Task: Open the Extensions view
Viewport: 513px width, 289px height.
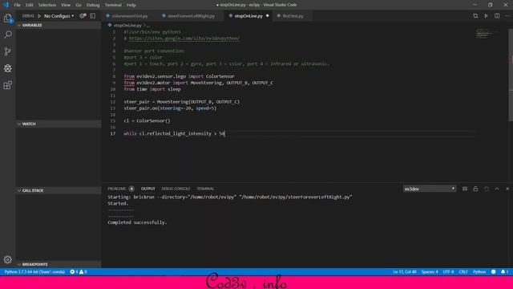Action: 7,85
